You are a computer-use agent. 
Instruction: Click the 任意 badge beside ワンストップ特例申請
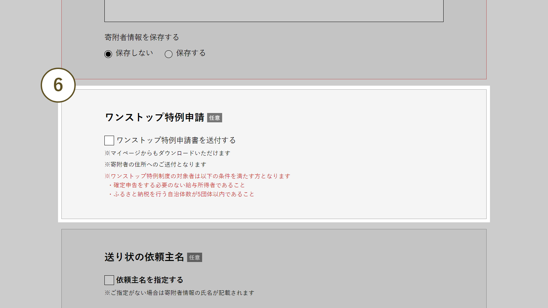coord(214,118)
